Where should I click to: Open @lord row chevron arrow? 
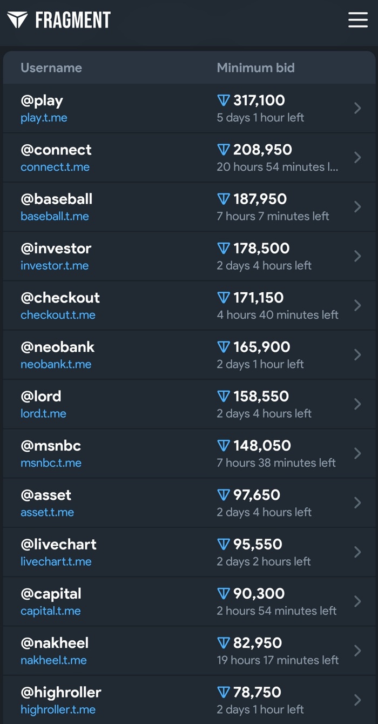coord(357,404)
